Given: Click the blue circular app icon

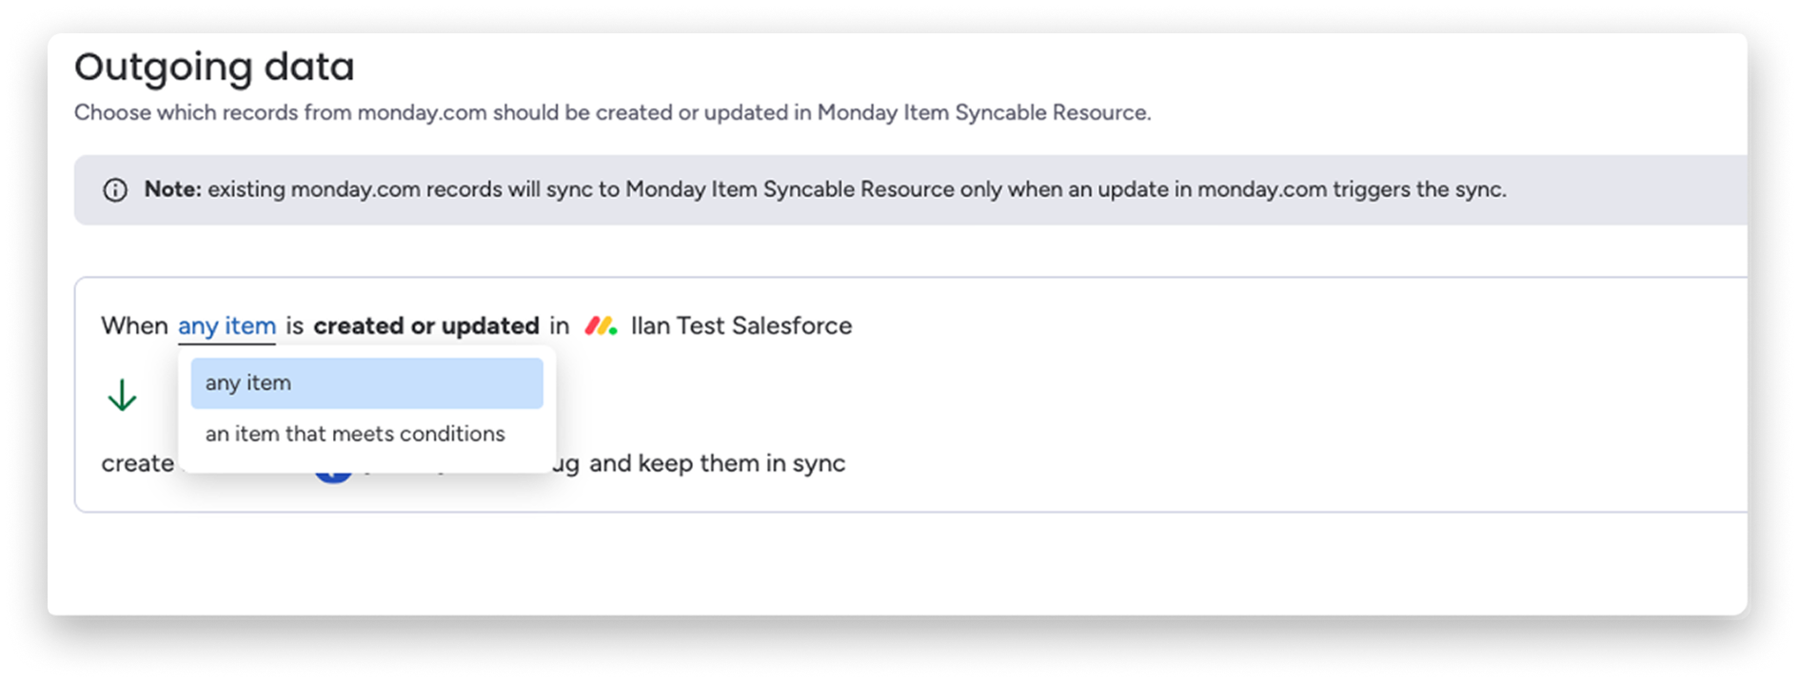Looking at the screenshot, I should [x=333, y=465].
